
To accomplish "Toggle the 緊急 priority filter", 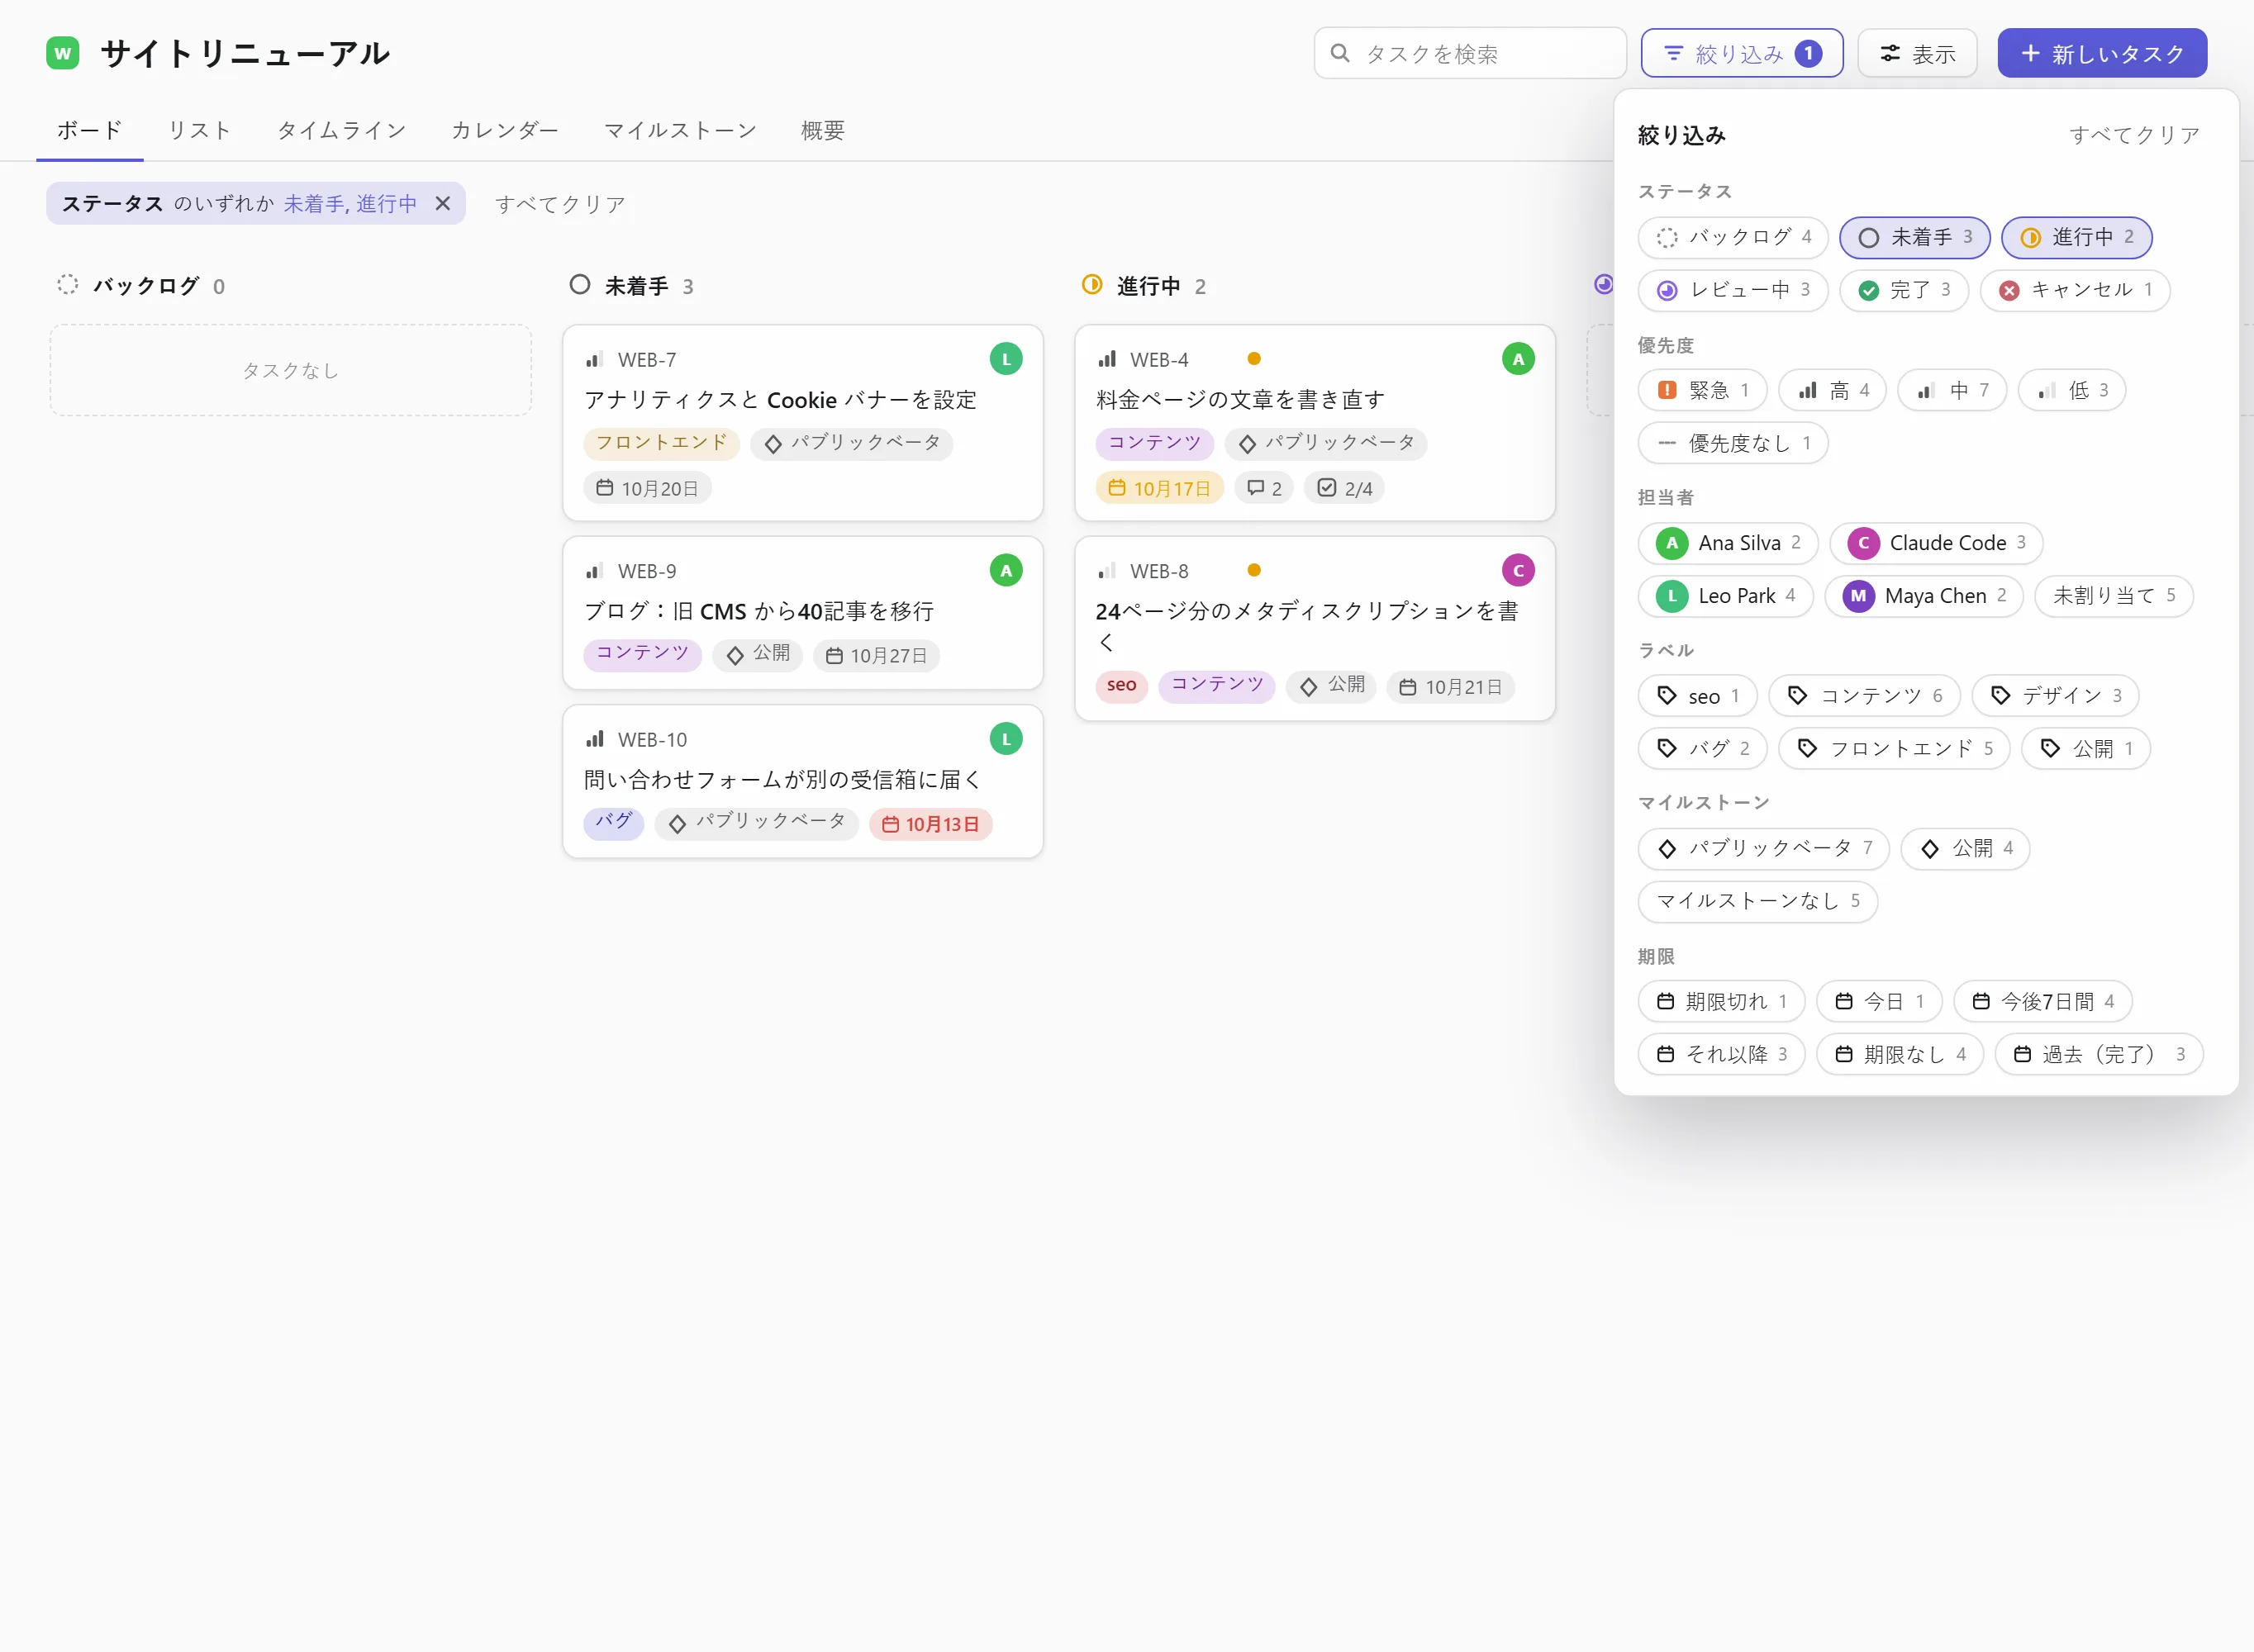I will point(1702,390).
